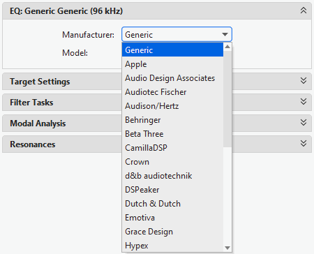
Task: Select Behringer as the manufacturer
Action: point(172,120)
